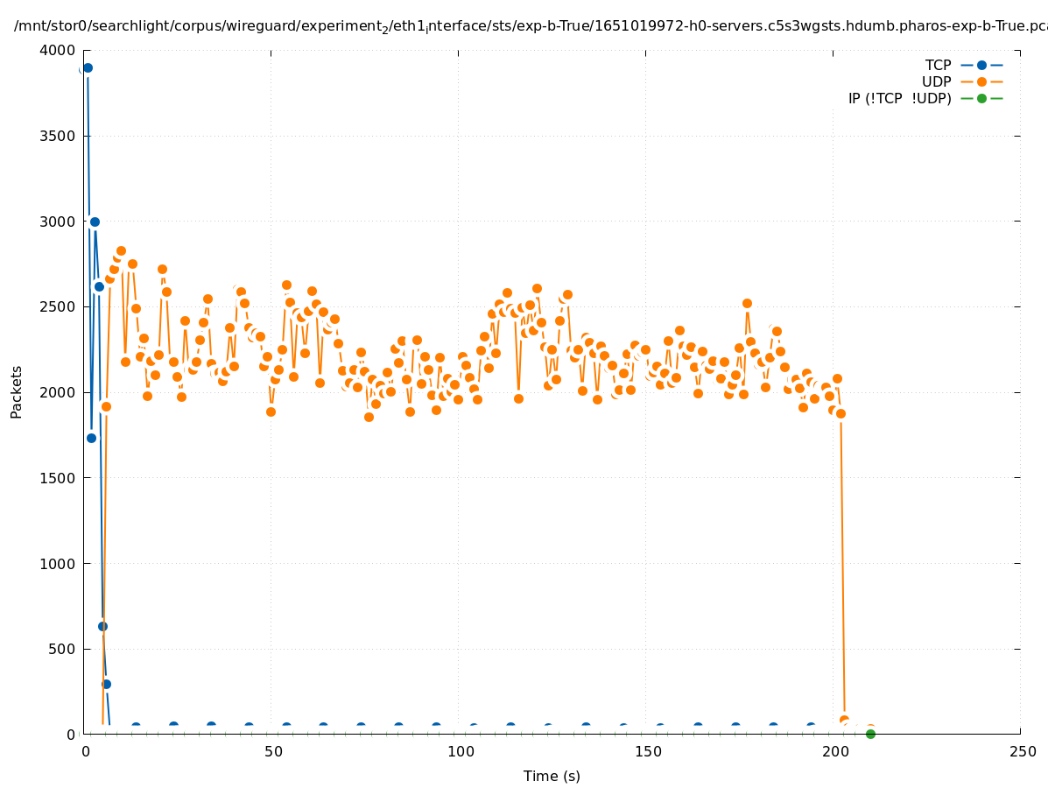Select the UDP legend label text

click(936, 81)
